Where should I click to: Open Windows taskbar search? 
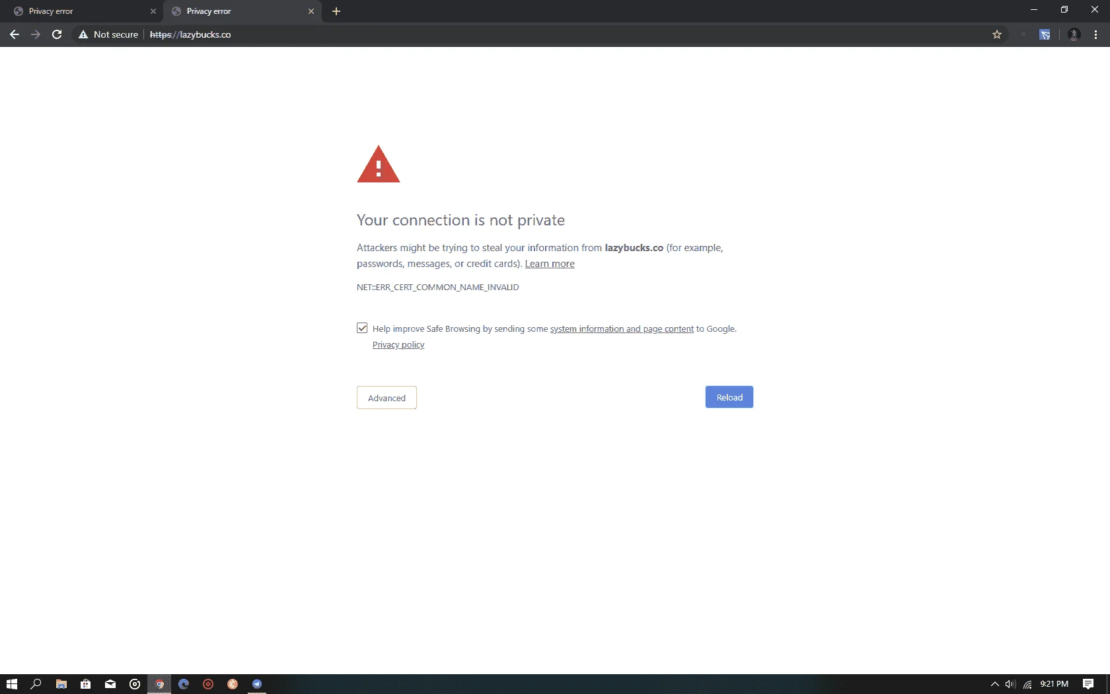pyautogui.click(x=36, y=684)
